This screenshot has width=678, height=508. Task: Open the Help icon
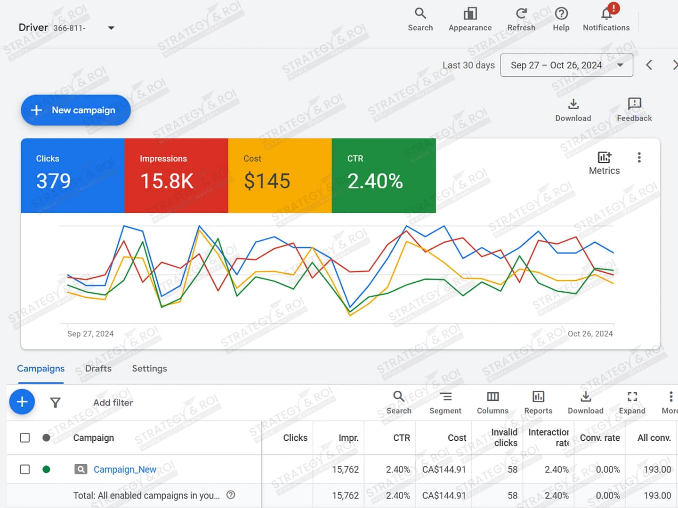point(561,14)
